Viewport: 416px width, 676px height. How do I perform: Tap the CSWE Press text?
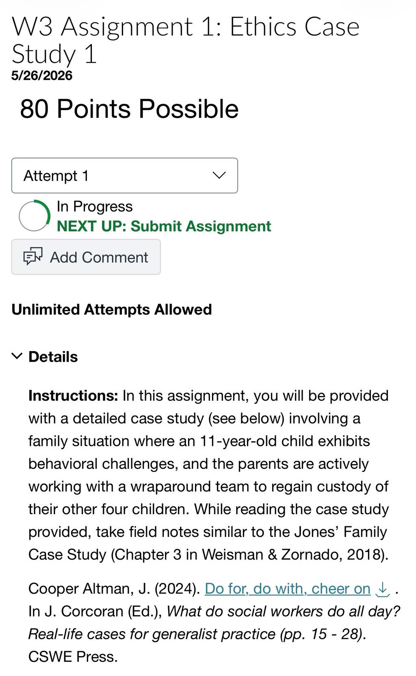pos(73,656)
